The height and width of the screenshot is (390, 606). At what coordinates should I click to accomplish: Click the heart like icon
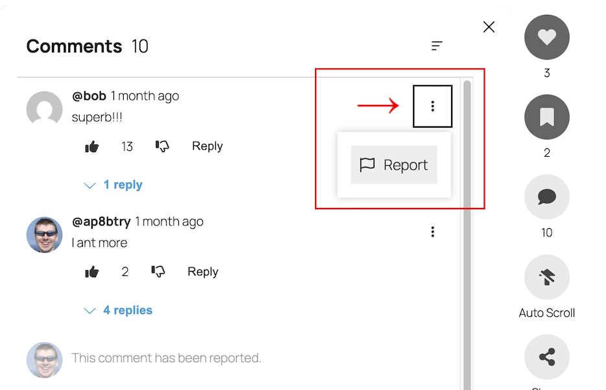point(546,38)
